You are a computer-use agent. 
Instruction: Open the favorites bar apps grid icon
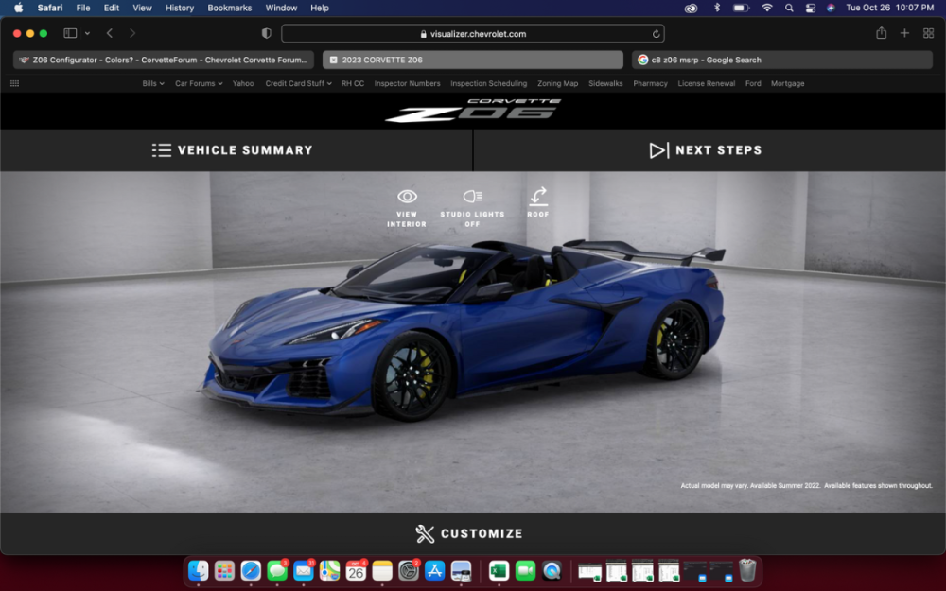14,84
